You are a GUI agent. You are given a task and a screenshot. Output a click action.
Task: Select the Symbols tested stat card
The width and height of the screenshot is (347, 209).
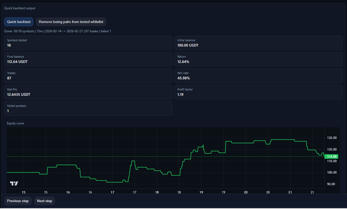coord(88,43)
